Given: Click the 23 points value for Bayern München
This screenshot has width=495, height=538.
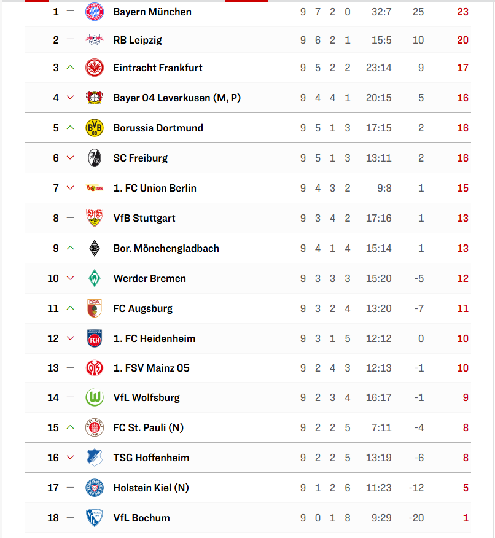Looking at the screenshot, I should tap(462, 12).
